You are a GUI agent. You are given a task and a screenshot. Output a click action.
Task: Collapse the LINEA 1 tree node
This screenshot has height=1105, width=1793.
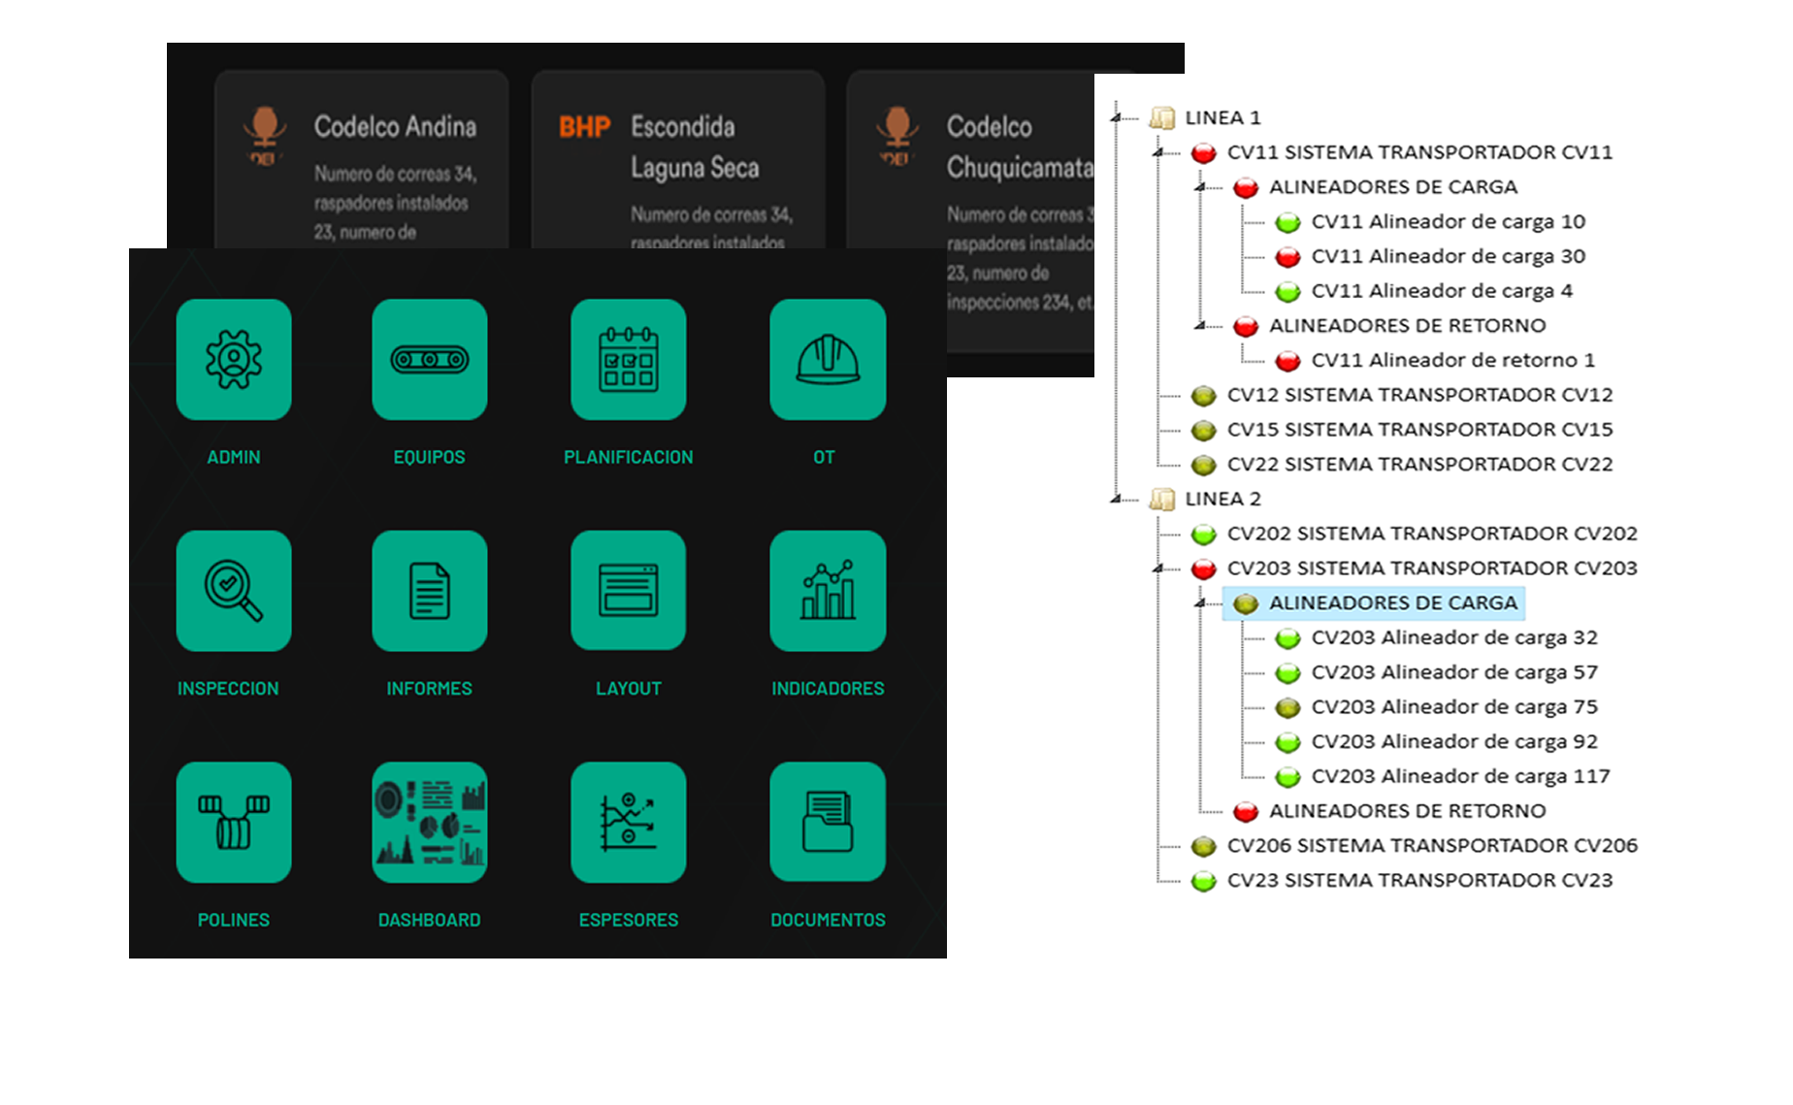pos(1117,117)
